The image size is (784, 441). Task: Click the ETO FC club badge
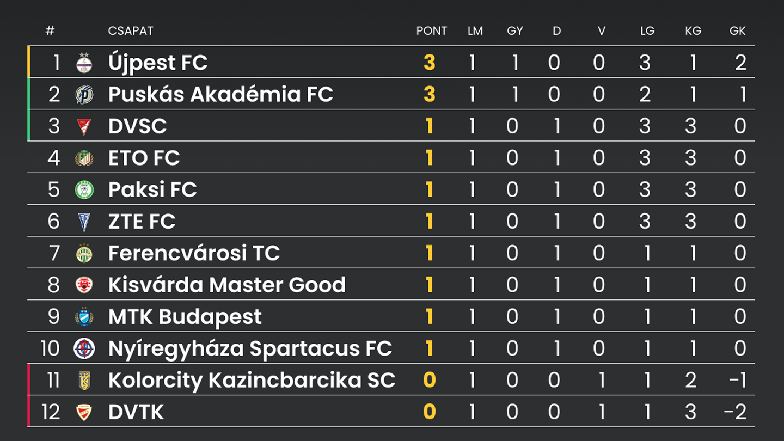pyautogui.click(x=84, y=158)
